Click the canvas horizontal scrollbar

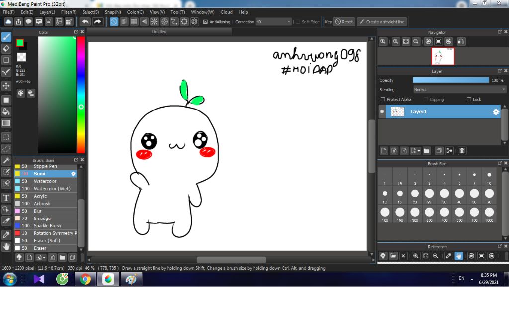click(232, 260)
